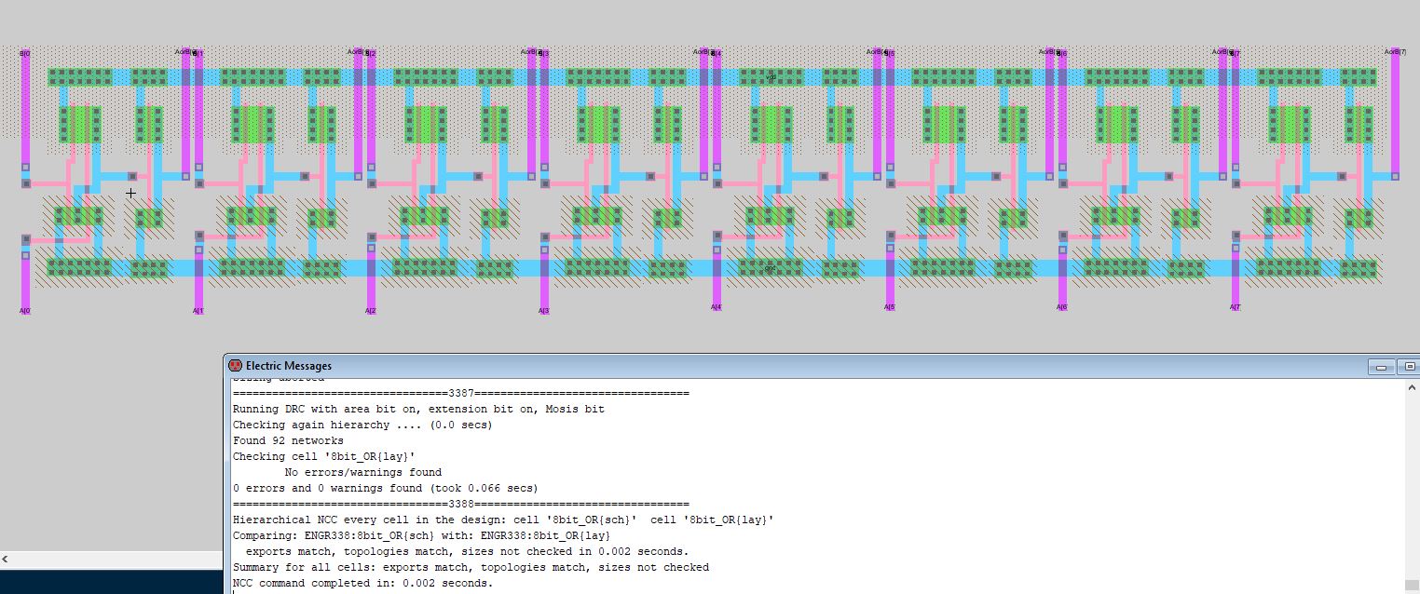The image size is (1420, 594).
Task: Click the "Running DRC with area bit" line
Action: [418, 409]
